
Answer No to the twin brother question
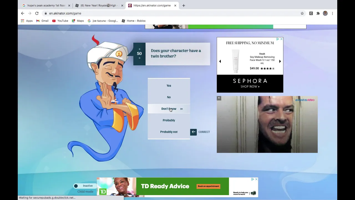[x=169, y=97]
